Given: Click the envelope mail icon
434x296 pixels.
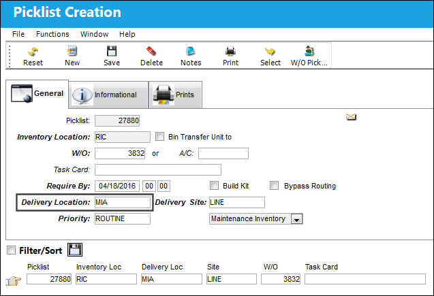Looking at the screenshot, I should pyautogui.click(x=351, y=117).
